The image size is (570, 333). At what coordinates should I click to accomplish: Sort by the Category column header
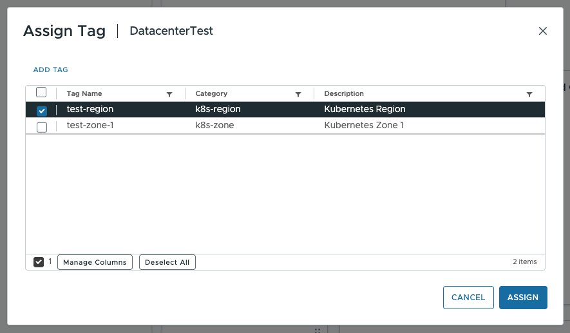coord(211,94)
